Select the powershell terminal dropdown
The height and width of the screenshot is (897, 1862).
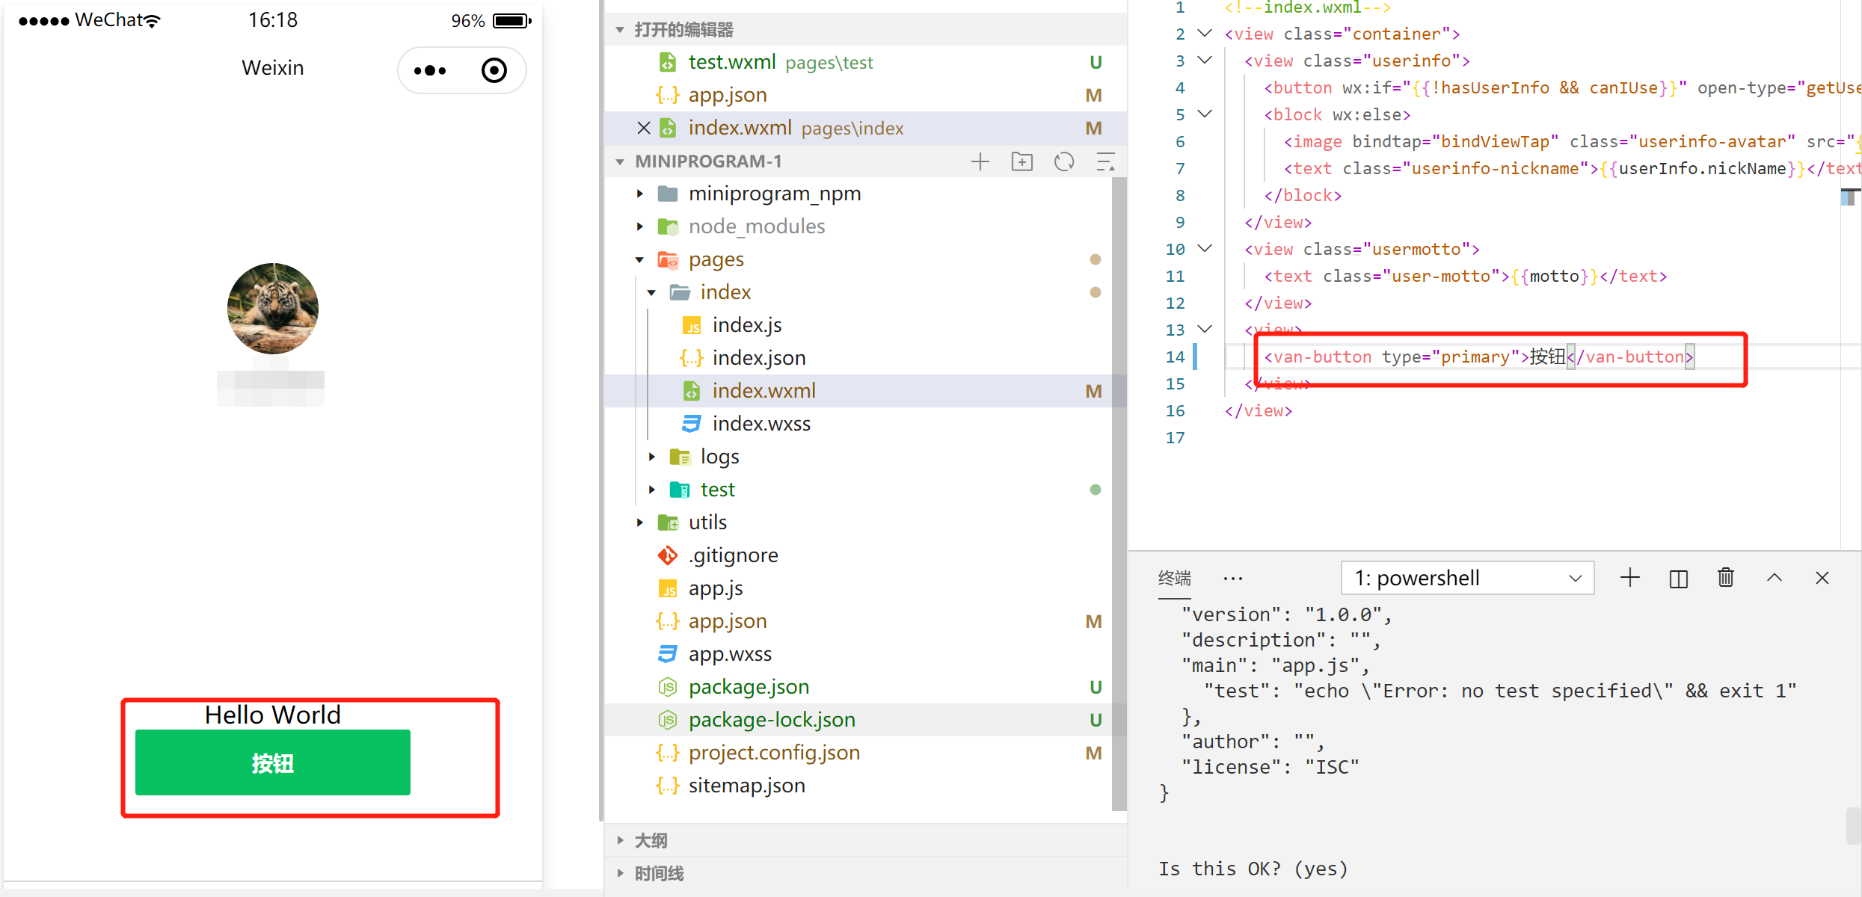[1468, 578]
